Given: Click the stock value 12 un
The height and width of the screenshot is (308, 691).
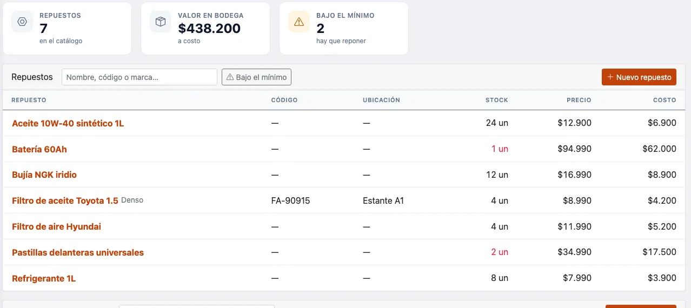Looking at the screenshot, I should point(497,175).
